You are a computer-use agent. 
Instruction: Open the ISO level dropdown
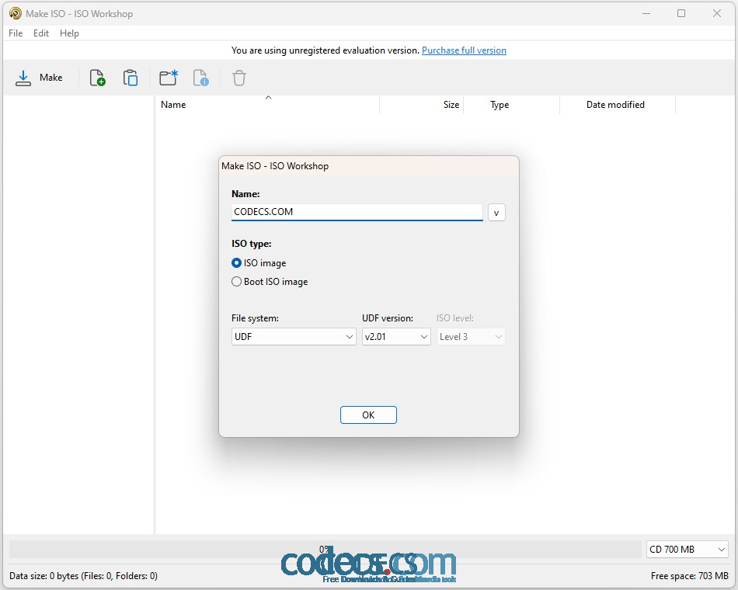click(471, 337)
